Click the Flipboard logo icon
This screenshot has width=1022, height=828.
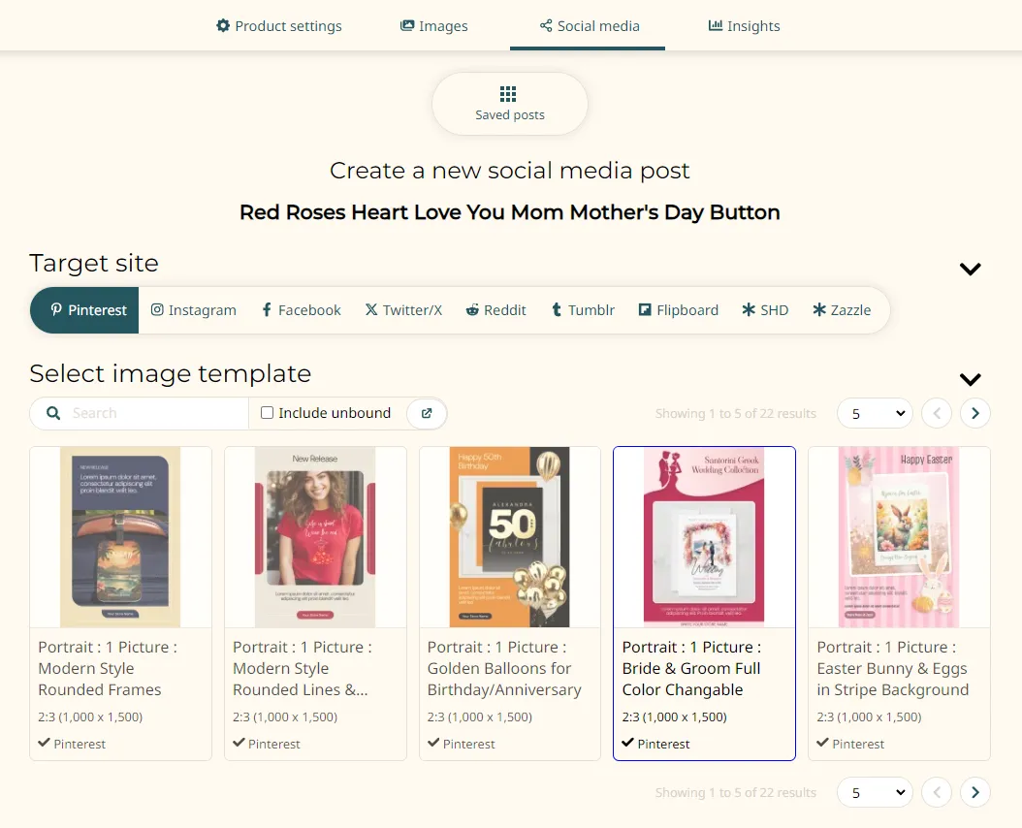[x=645, y=309]
